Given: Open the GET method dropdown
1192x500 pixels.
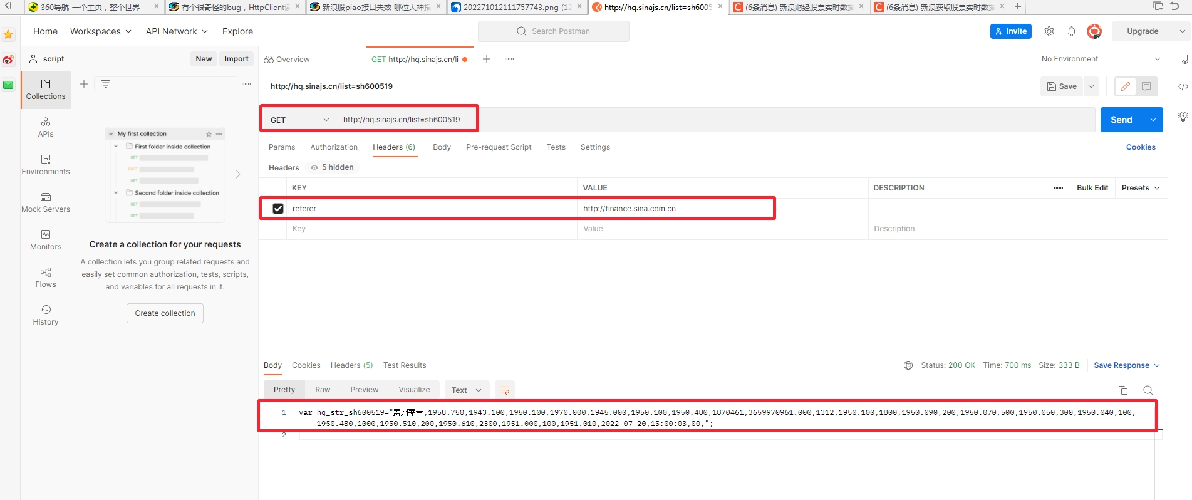Looking at the screenshot, I should click(299, 120).
